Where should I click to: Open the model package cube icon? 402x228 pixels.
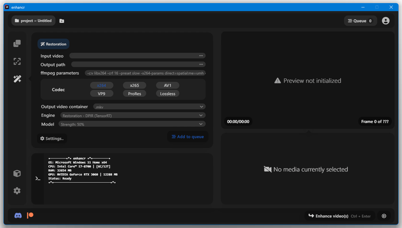17,173
